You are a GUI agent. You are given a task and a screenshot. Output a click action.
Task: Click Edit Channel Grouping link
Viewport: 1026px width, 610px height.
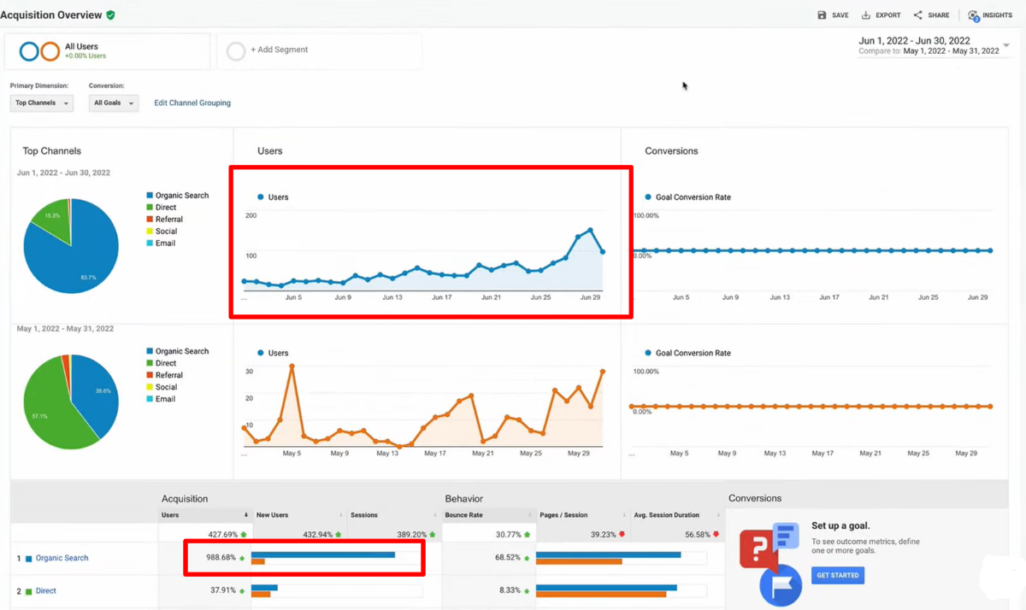click(192, 103)
